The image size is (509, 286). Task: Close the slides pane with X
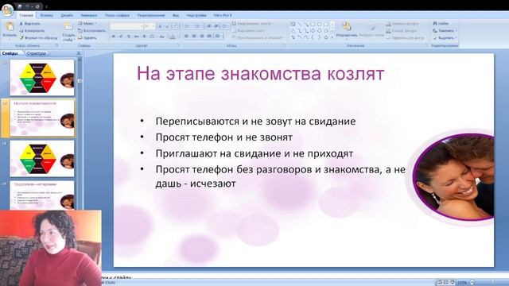click(78, 53)
